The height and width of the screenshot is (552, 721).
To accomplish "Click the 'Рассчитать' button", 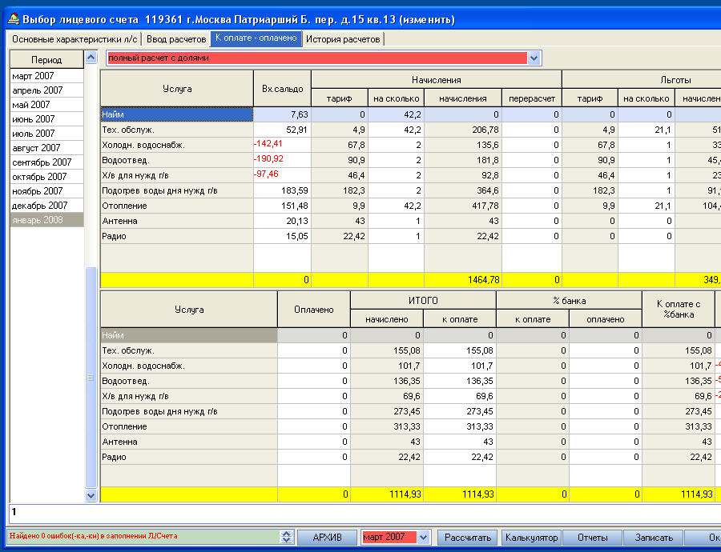I will click(x=468, y=538).
